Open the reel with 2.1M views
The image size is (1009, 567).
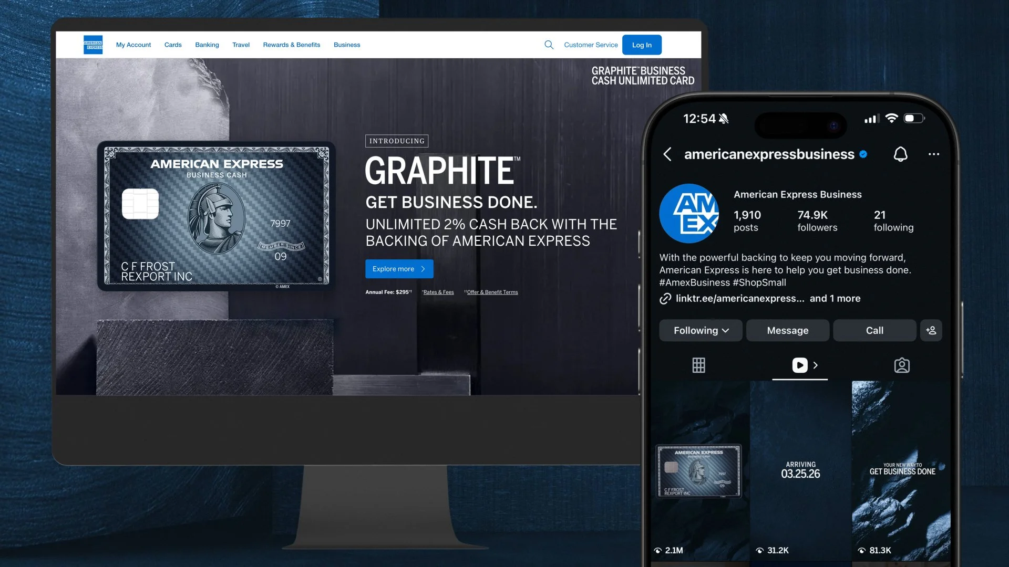[x=700, y=470]
